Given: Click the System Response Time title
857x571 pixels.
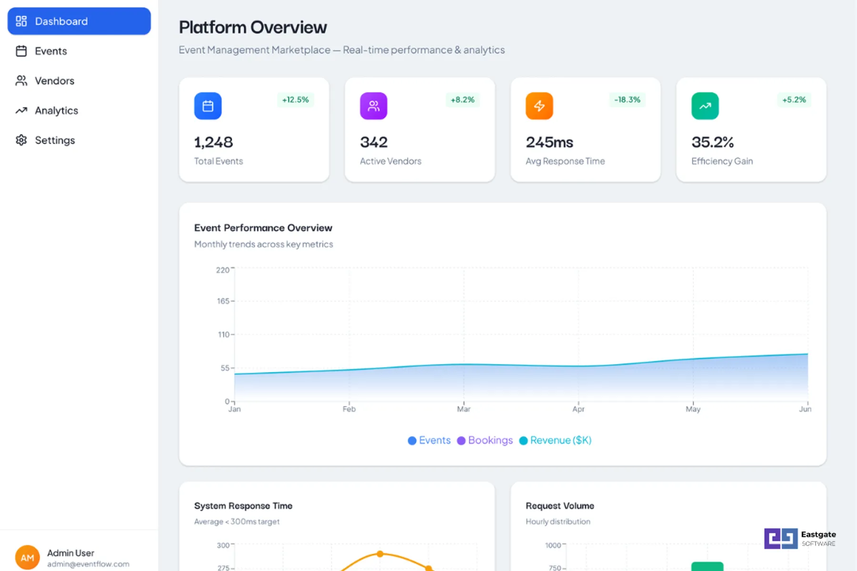Looking at the screenshot, I should click(243, 506).
